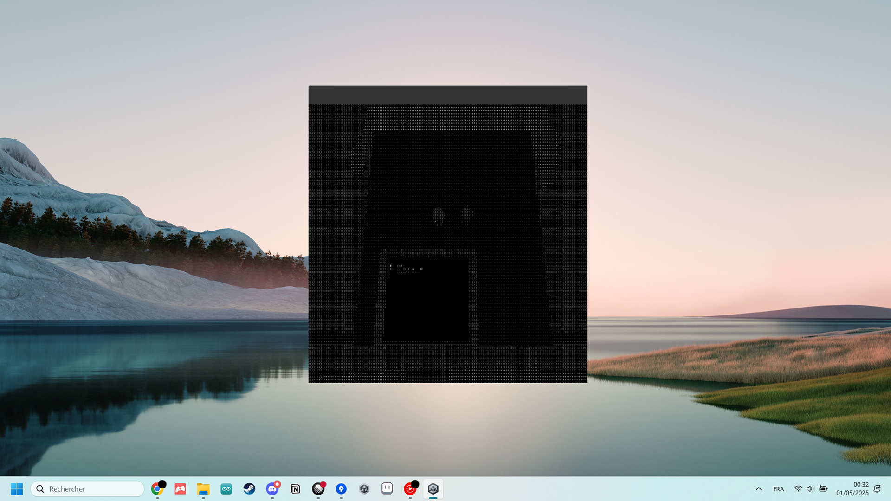The height and width of the screenshot is (501, 891).
Task: Click the volume speaker icon
Action: 810,489
